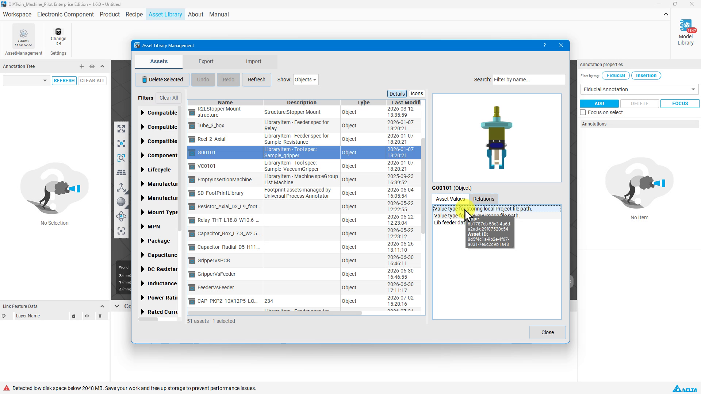Click the Delete Selected button
Screen dimensions: 701x394
162,80
